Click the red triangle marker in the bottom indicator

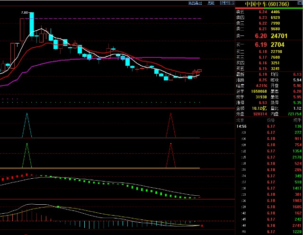[x=202, y=226]
